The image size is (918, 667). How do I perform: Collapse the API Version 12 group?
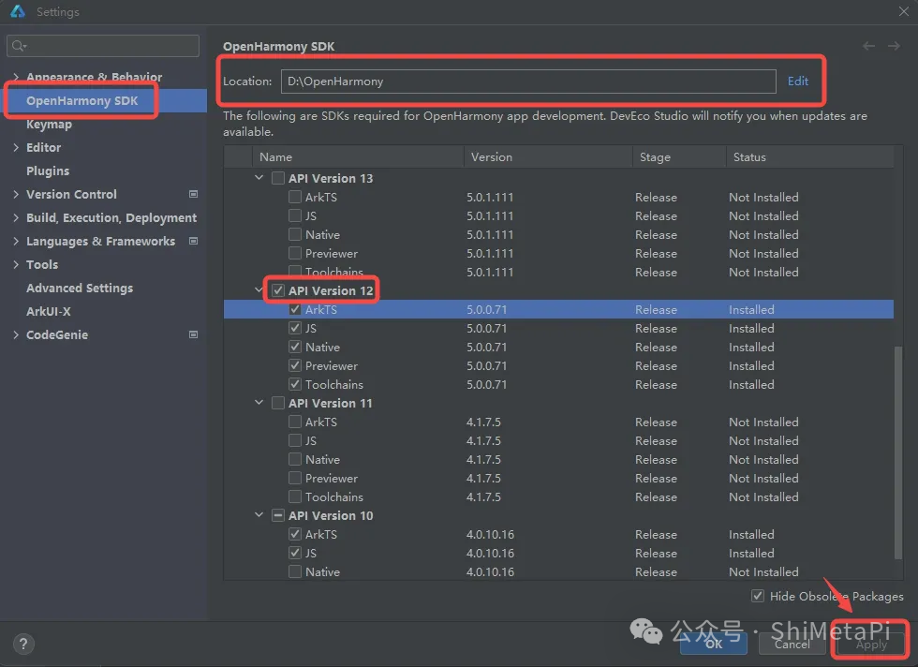coord(259,289)
